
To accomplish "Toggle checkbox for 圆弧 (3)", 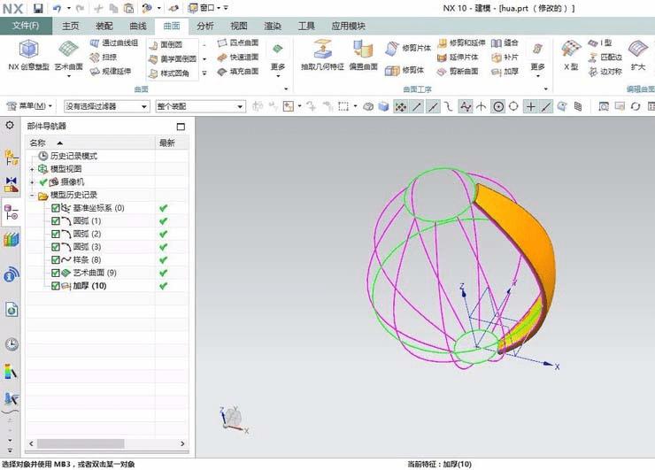I will coord(55,246).
